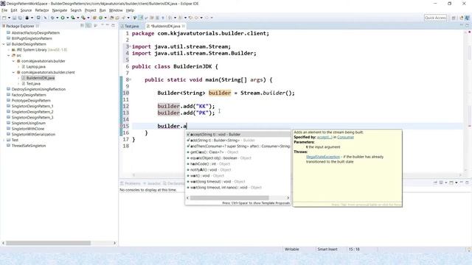Click the Quick Access search field
472x265 pixels.
point(435,18)
